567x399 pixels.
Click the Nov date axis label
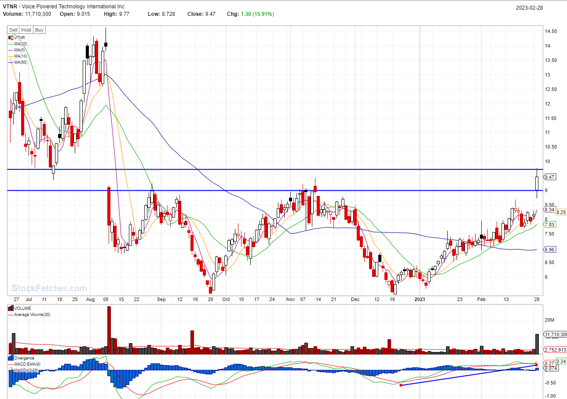coord(291,299)
